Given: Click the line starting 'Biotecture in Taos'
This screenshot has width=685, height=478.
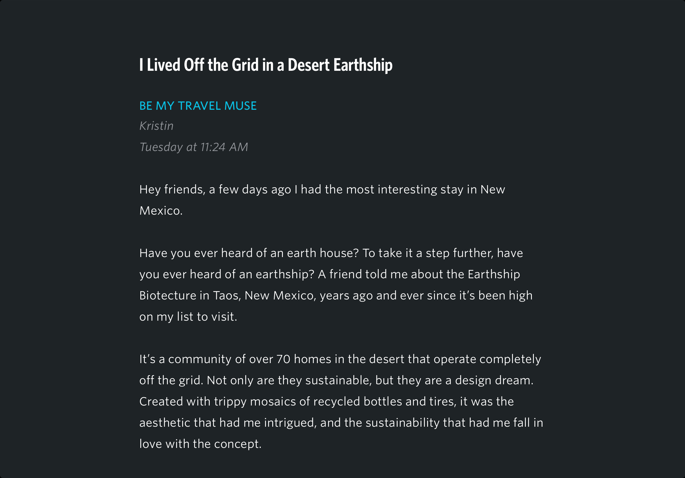Looking at the screenshot, I should click(336, 295).
